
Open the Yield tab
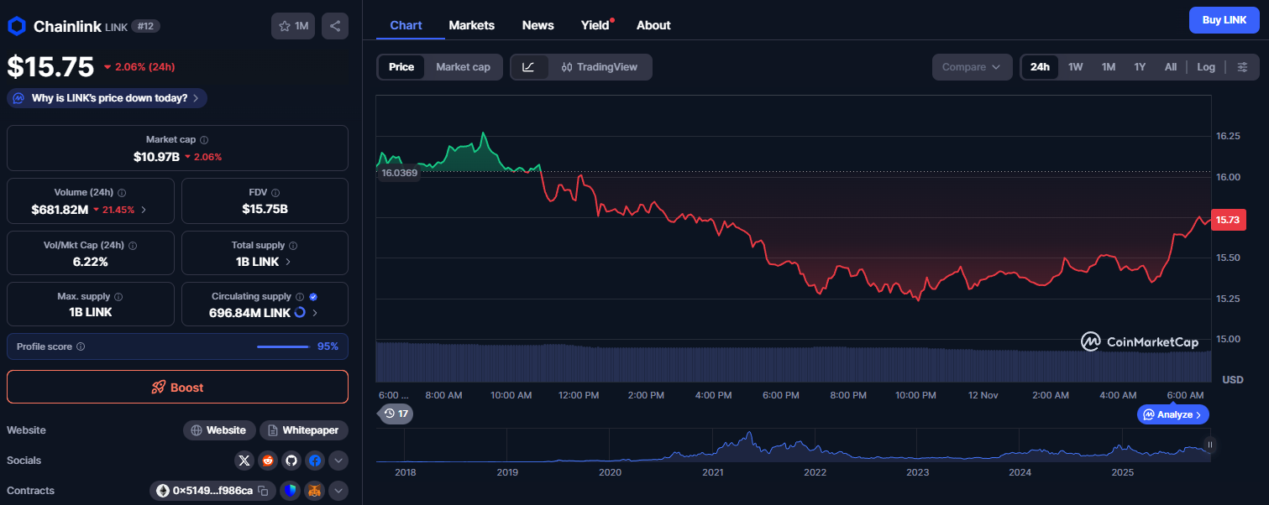point(595,25)
